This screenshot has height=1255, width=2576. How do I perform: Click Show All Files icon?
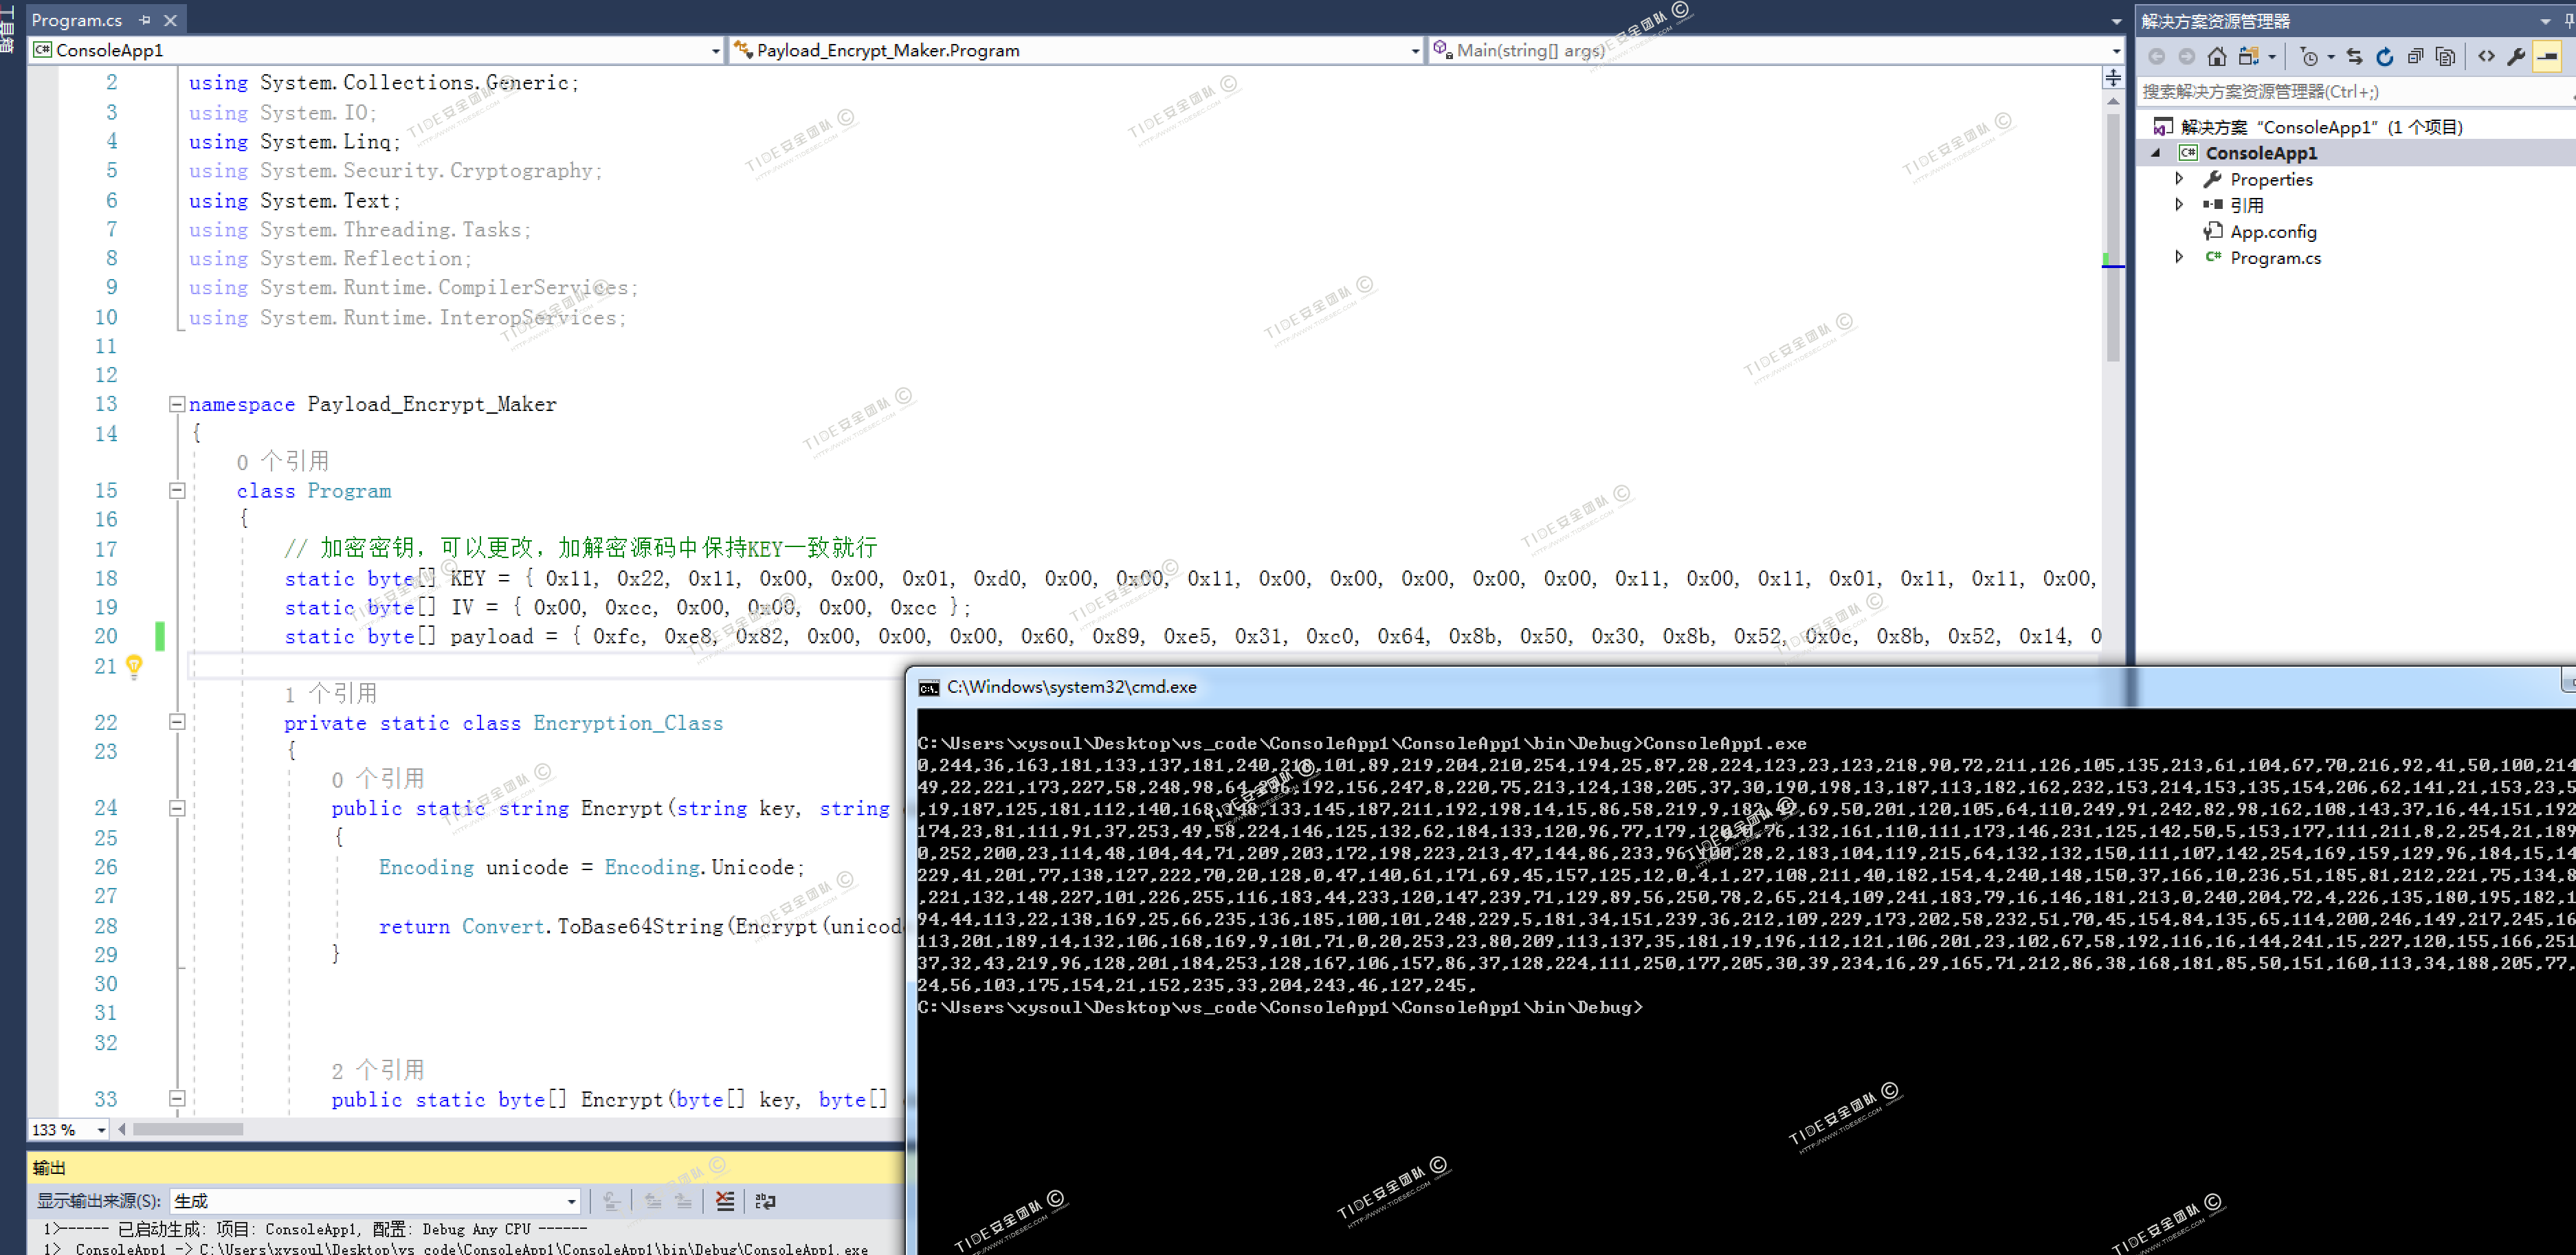tap(2445, 57)
